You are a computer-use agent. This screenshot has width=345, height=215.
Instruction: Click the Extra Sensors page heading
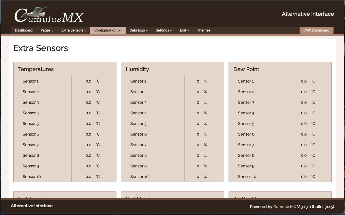[41, 48]
